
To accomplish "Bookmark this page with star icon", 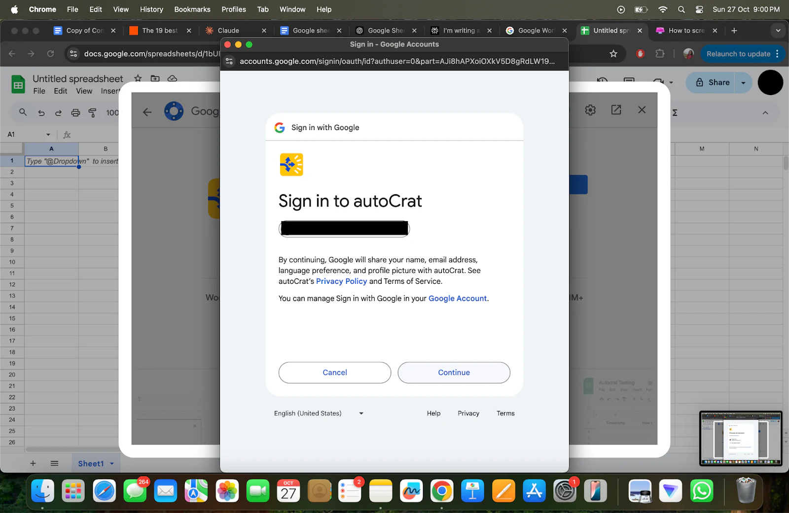I will (x=613, y=54).
